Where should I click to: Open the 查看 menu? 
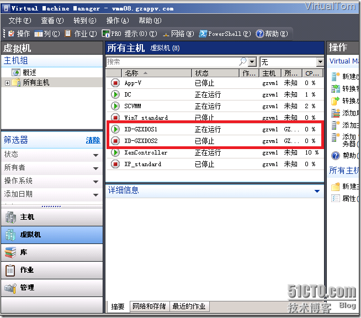point(52,21)
